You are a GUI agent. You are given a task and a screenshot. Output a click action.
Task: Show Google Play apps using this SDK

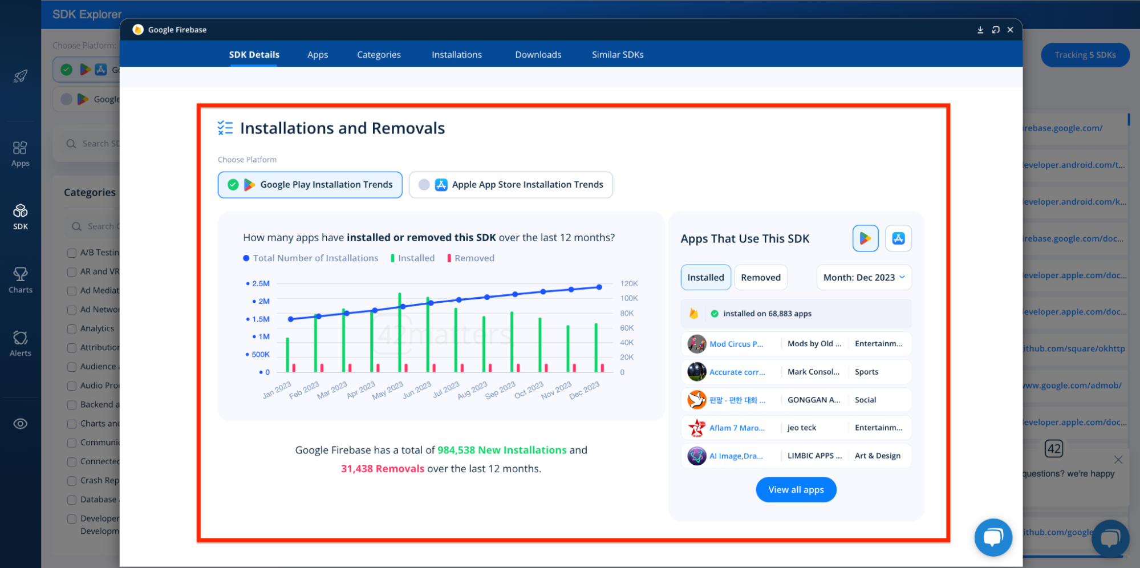pyautogui.click(x=865, y=238)
